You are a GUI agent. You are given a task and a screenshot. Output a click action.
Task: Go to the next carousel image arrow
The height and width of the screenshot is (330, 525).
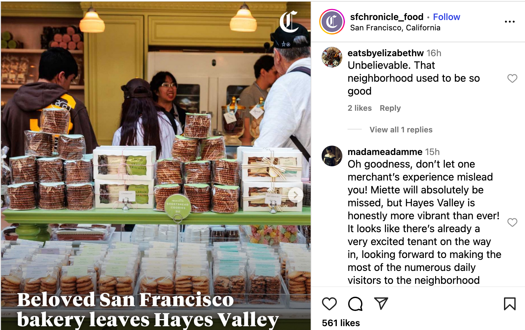click(295, 195)
